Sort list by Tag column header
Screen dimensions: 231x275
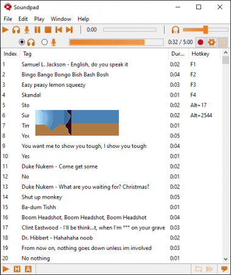click(94, 54)
